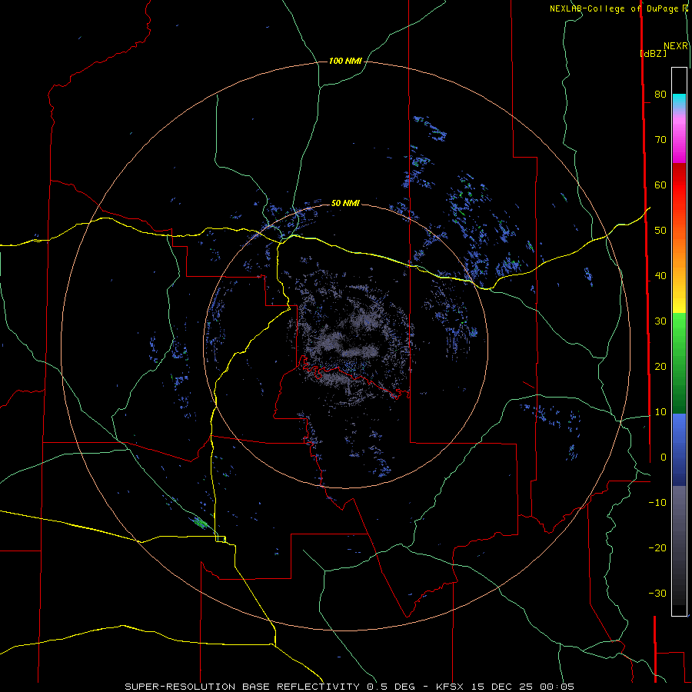Click the 30 value on the dBZ scale
This screenshot has height=692, width=692.
point(660,321)
